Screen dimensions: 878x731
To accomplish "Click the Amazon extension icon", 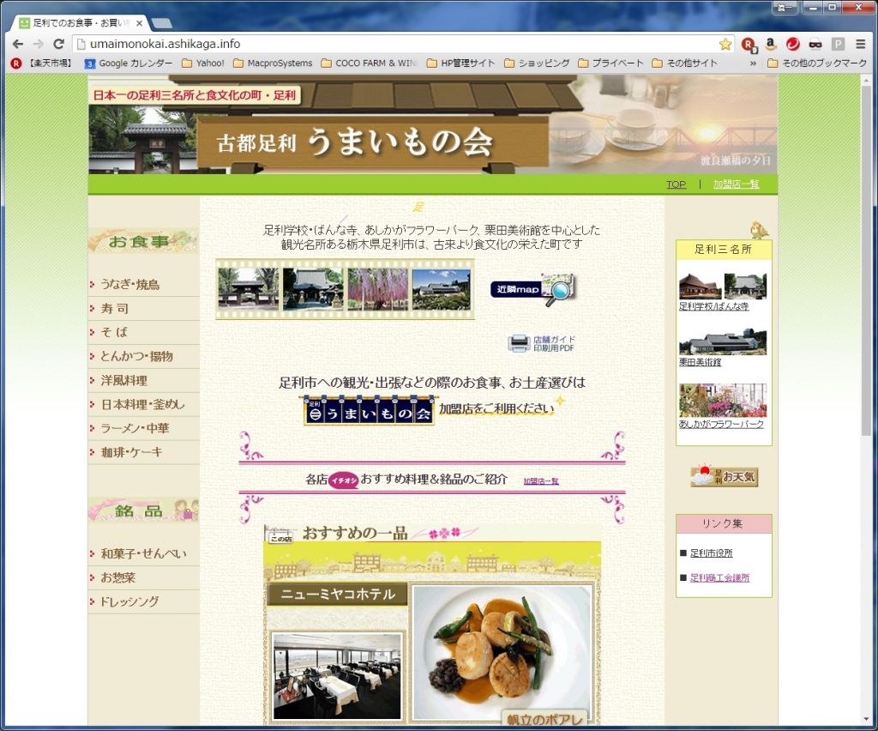I will 771,44.
